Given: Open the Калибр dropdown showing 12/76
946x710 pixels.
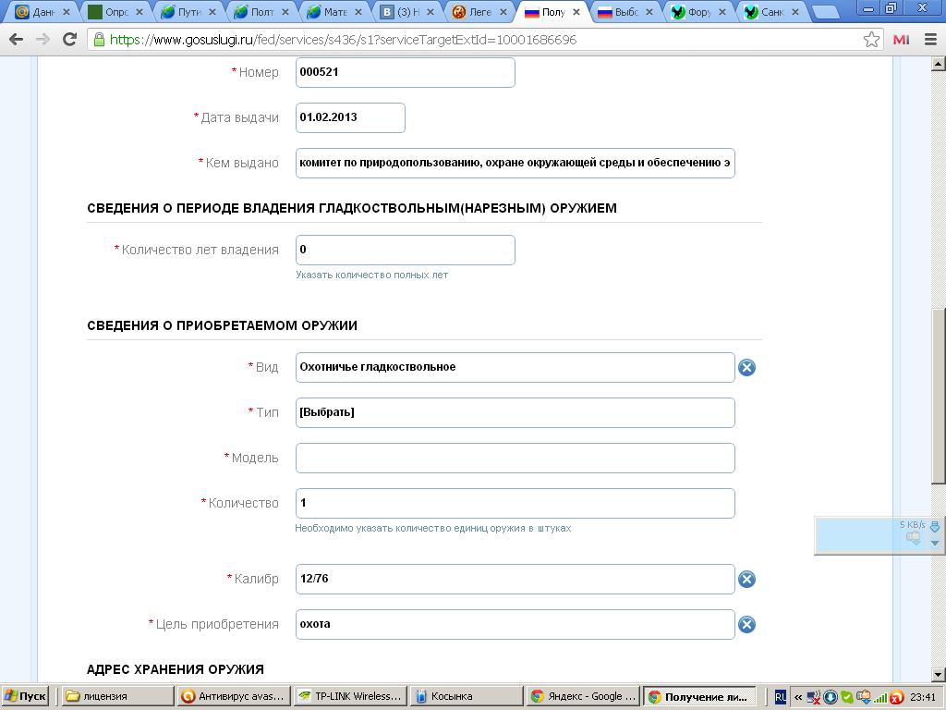Looking at the screenshot, I should click(515, 579).
